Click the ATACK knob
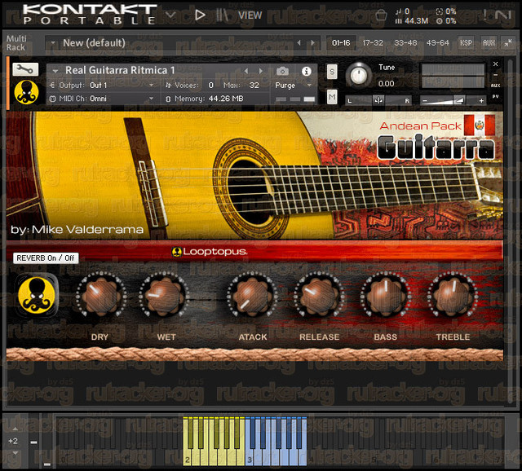The height and width of the screenshot is (471, 522). [x=252, y=295]
